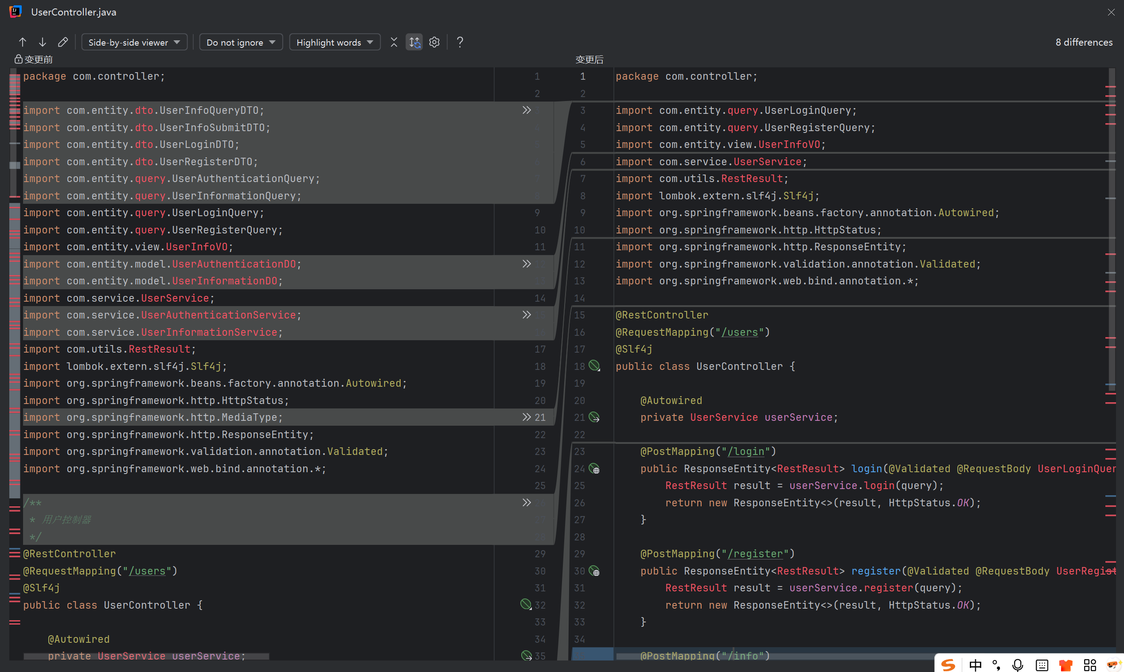The width and height of the screenshot is (1124, 672).
Task: Open the Highlight words dropdown
Action: (334, 42)
